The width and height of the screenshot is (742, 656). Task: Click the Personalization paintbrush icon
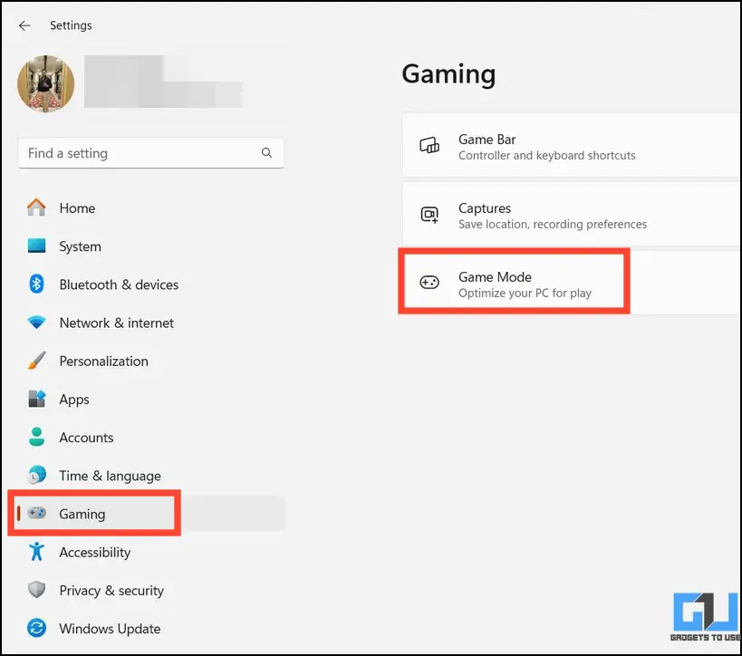pos(36,361)
